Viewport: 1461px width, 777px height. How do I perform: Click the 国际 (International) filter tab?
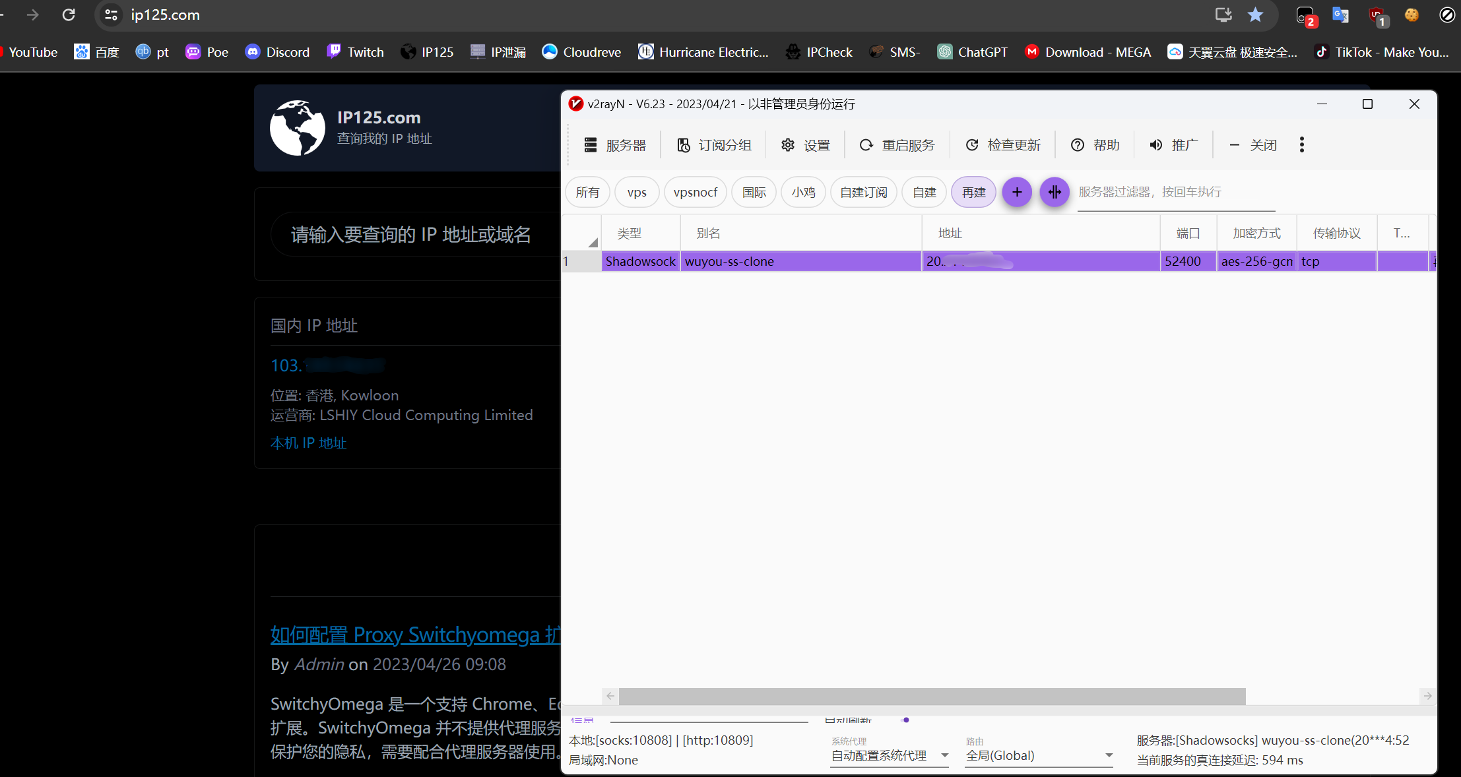(x=754, y=191)
